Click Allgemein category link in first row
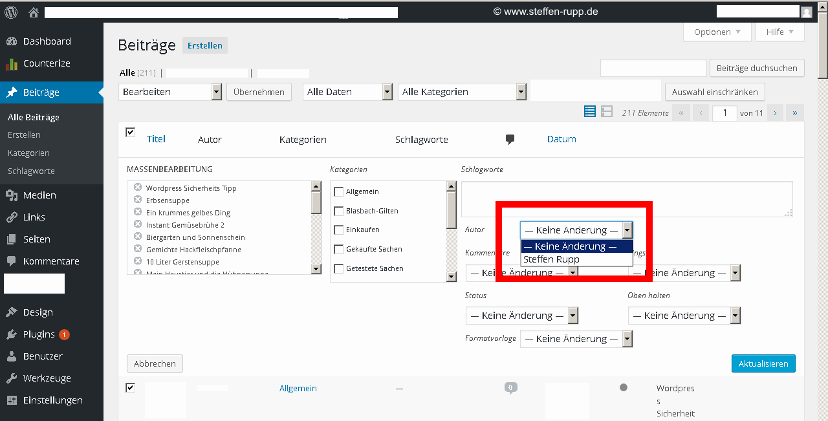This screenshot has width=828, height=421. click(x=298, y=388)
